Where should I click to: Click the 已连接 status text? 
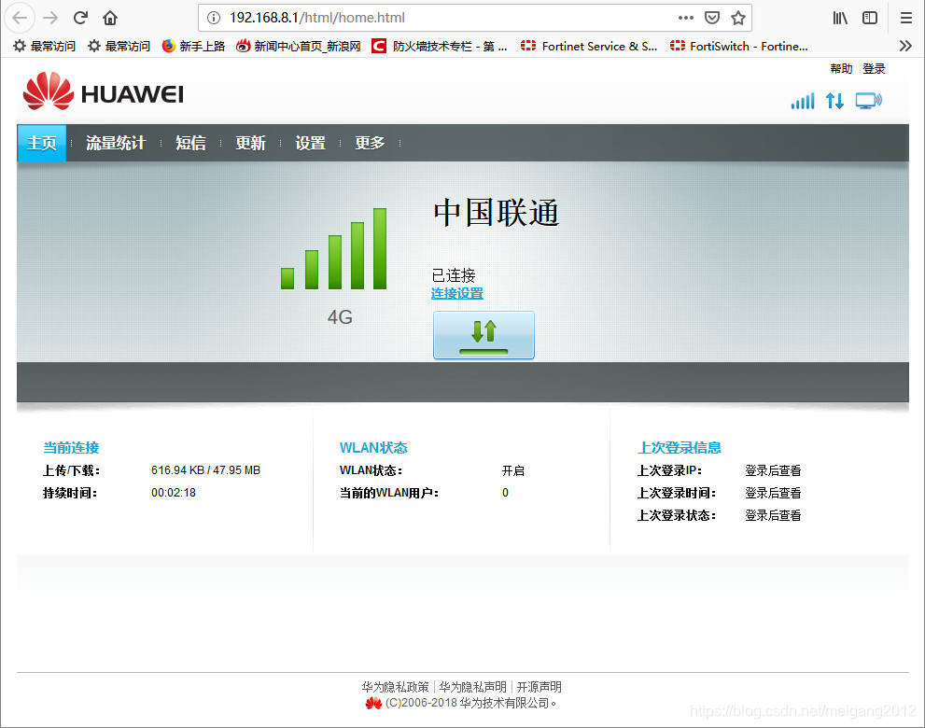(x=454, y=275)
